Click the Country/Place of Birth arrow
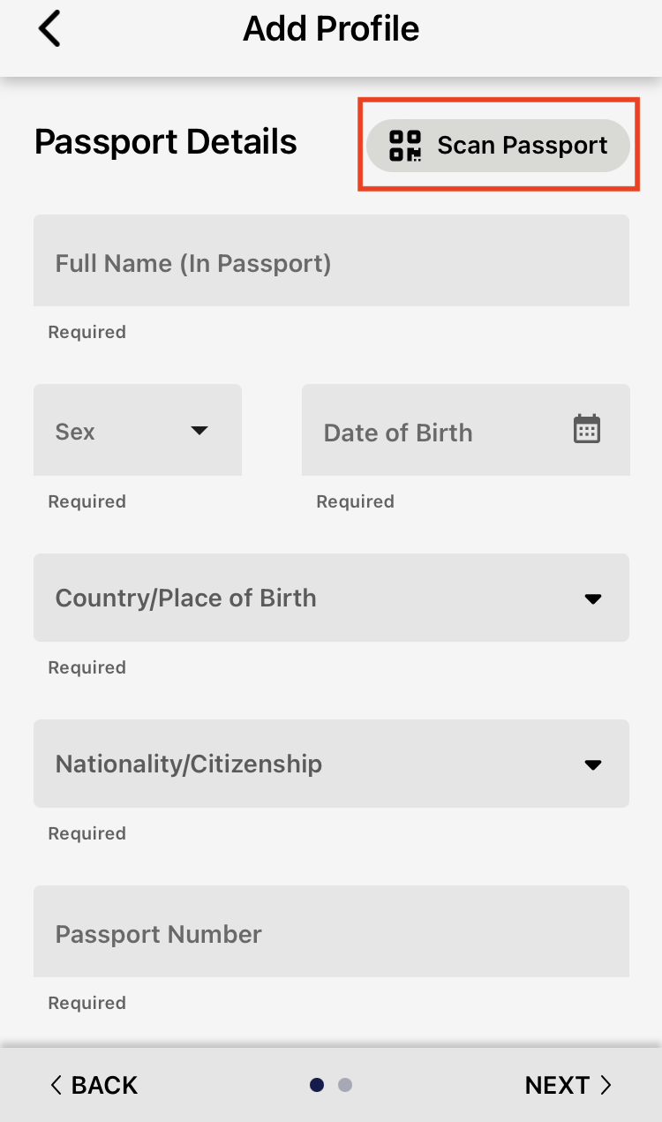 [x=593, y=599]
